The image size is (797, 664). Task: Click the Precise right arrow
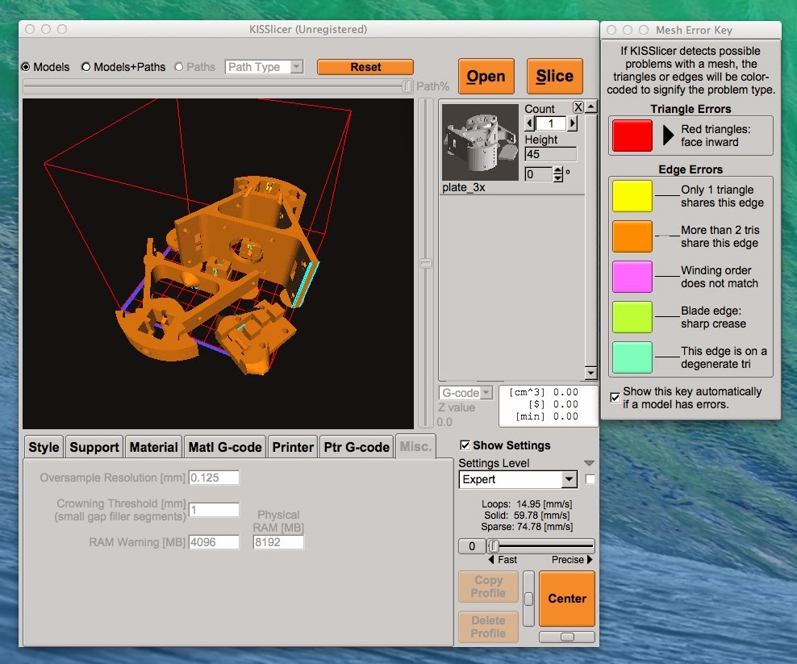(x=590, y=560)
